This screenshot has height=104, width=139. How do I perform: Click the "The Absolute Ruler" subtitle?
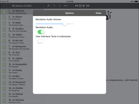point(16,25)
